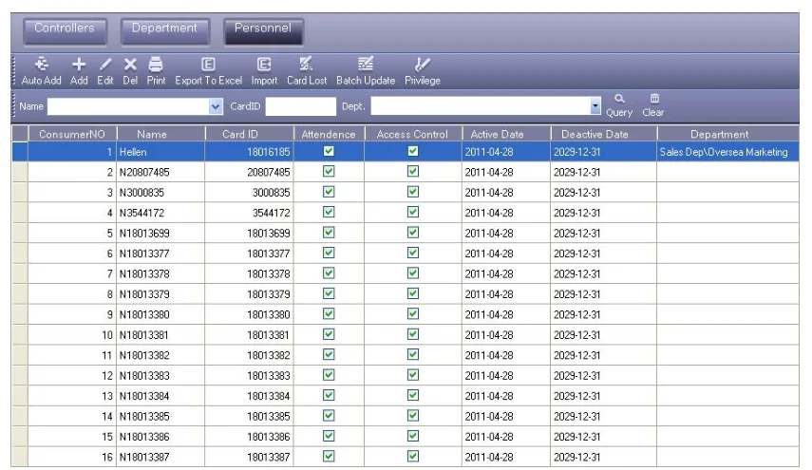Mark card as lost via Card Lost

(x=307, y=71)
